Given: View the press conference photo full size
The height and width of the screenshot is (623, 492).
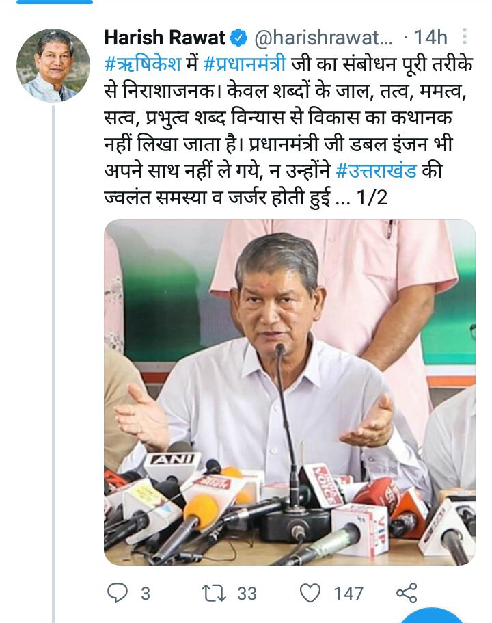Looking at the screenshot, I should tap(290, 392).
